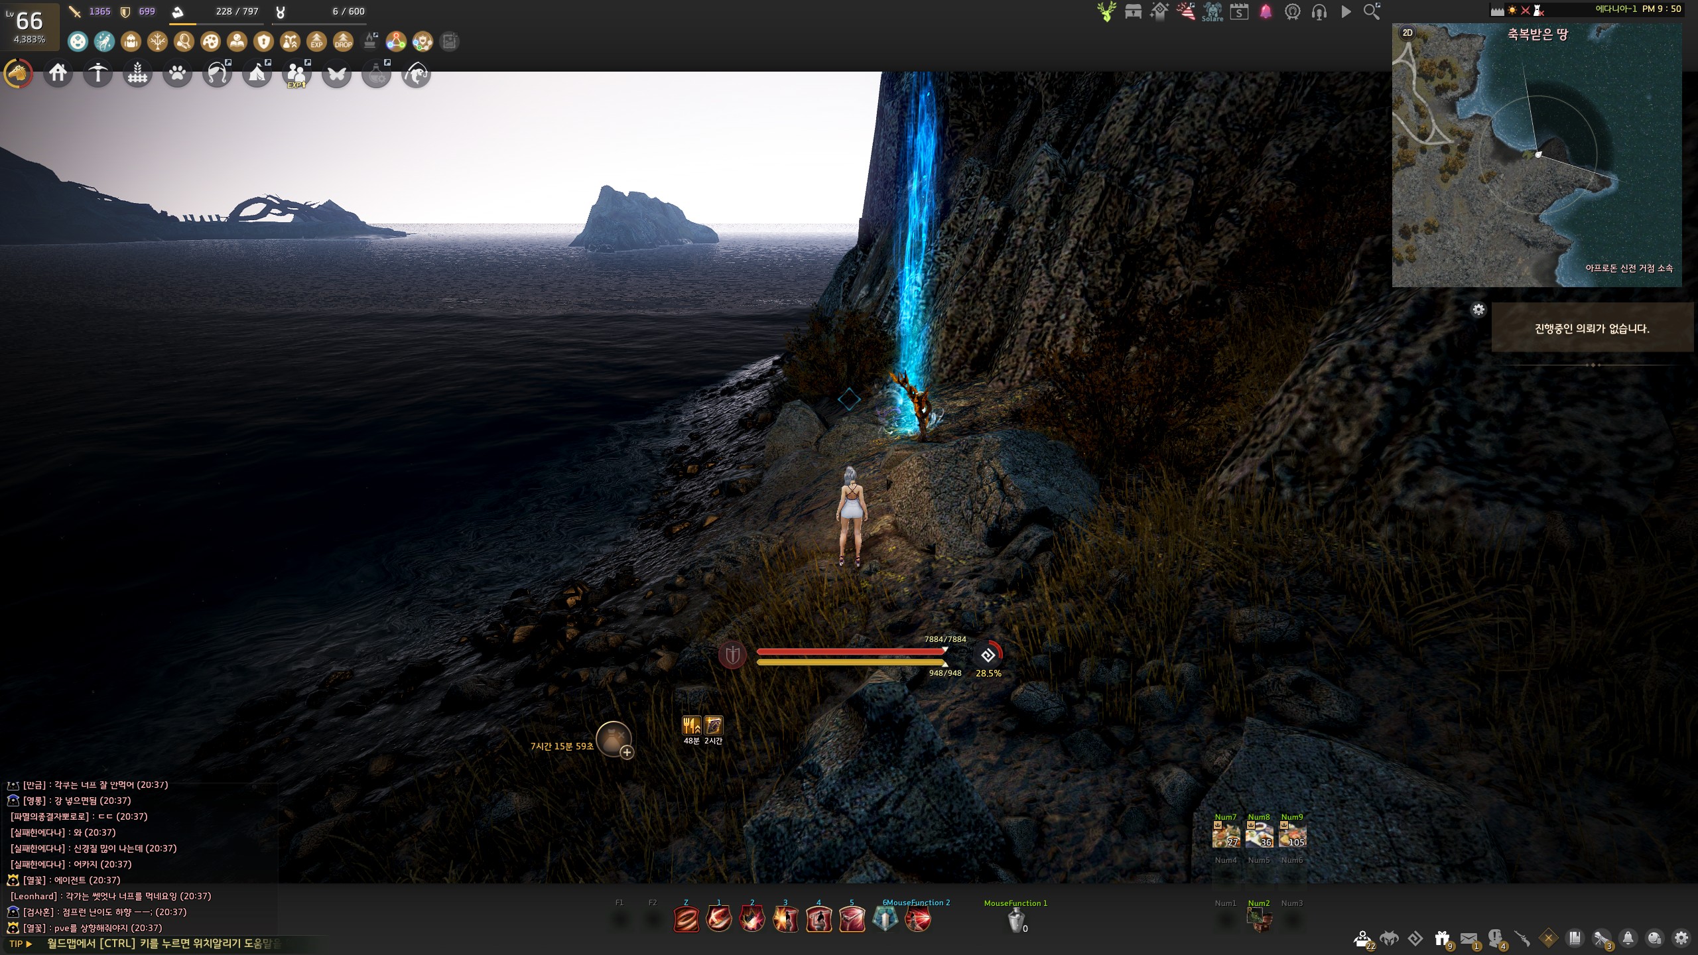
Task: Open the garden fence farming icon
Action: [138, 74]
